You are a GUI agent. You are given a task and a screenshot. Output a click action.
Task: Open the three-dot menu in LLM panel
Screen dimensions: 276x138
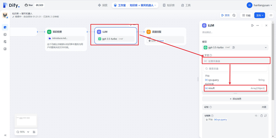point(258,26)
